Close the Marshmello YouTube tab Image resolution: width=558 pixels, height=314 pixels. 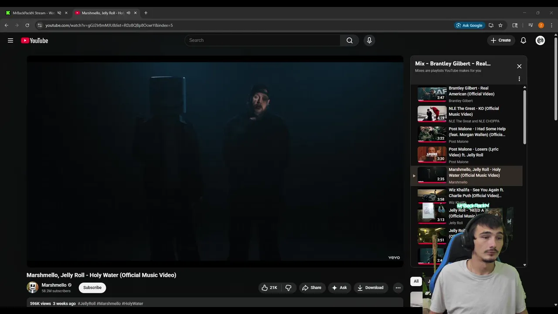tap(135, 13)
